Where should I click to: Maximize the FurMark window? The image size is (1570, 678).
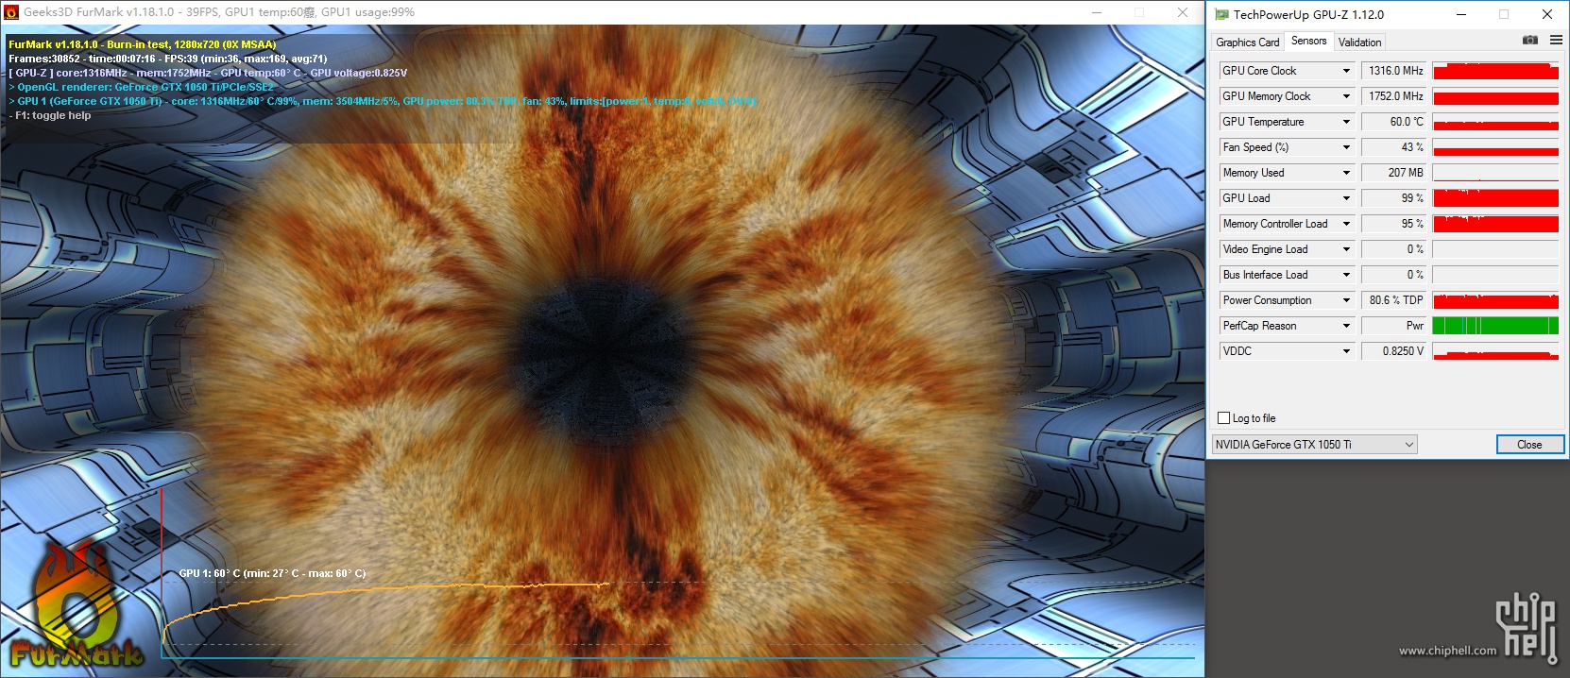1139,12
